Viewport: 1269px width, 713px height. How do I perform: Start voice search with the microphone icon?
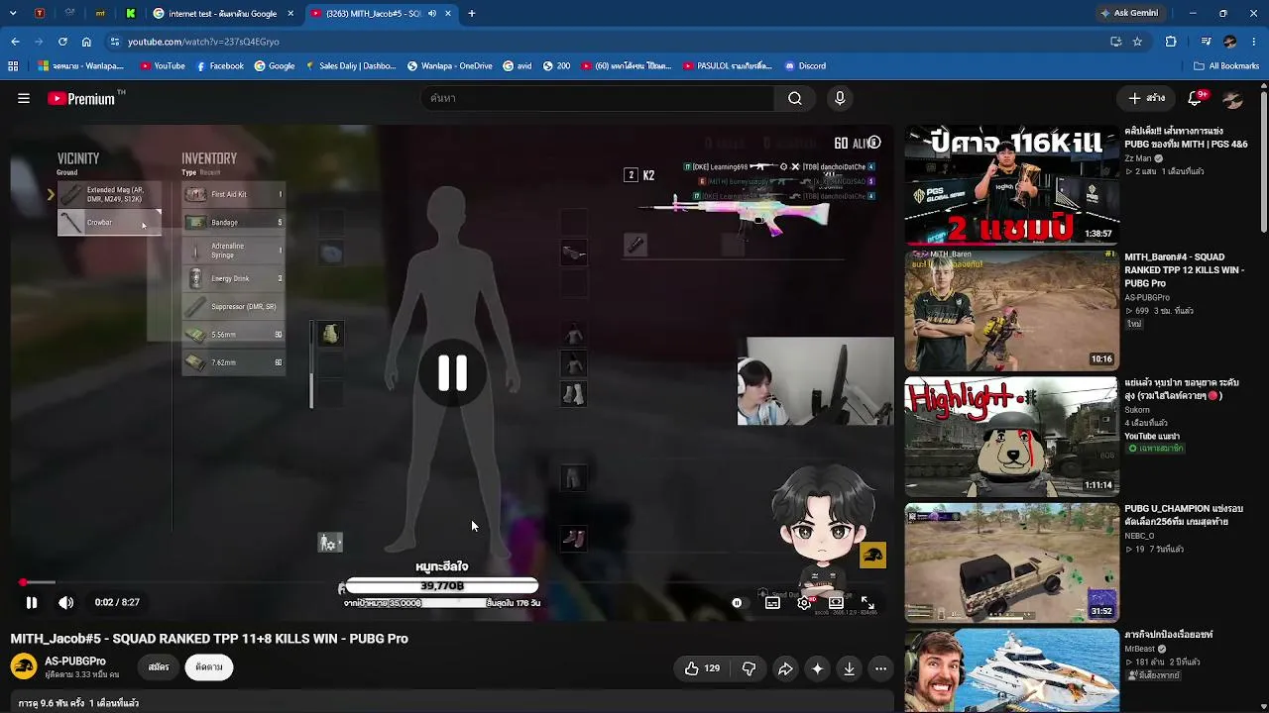tap(840, 98)
